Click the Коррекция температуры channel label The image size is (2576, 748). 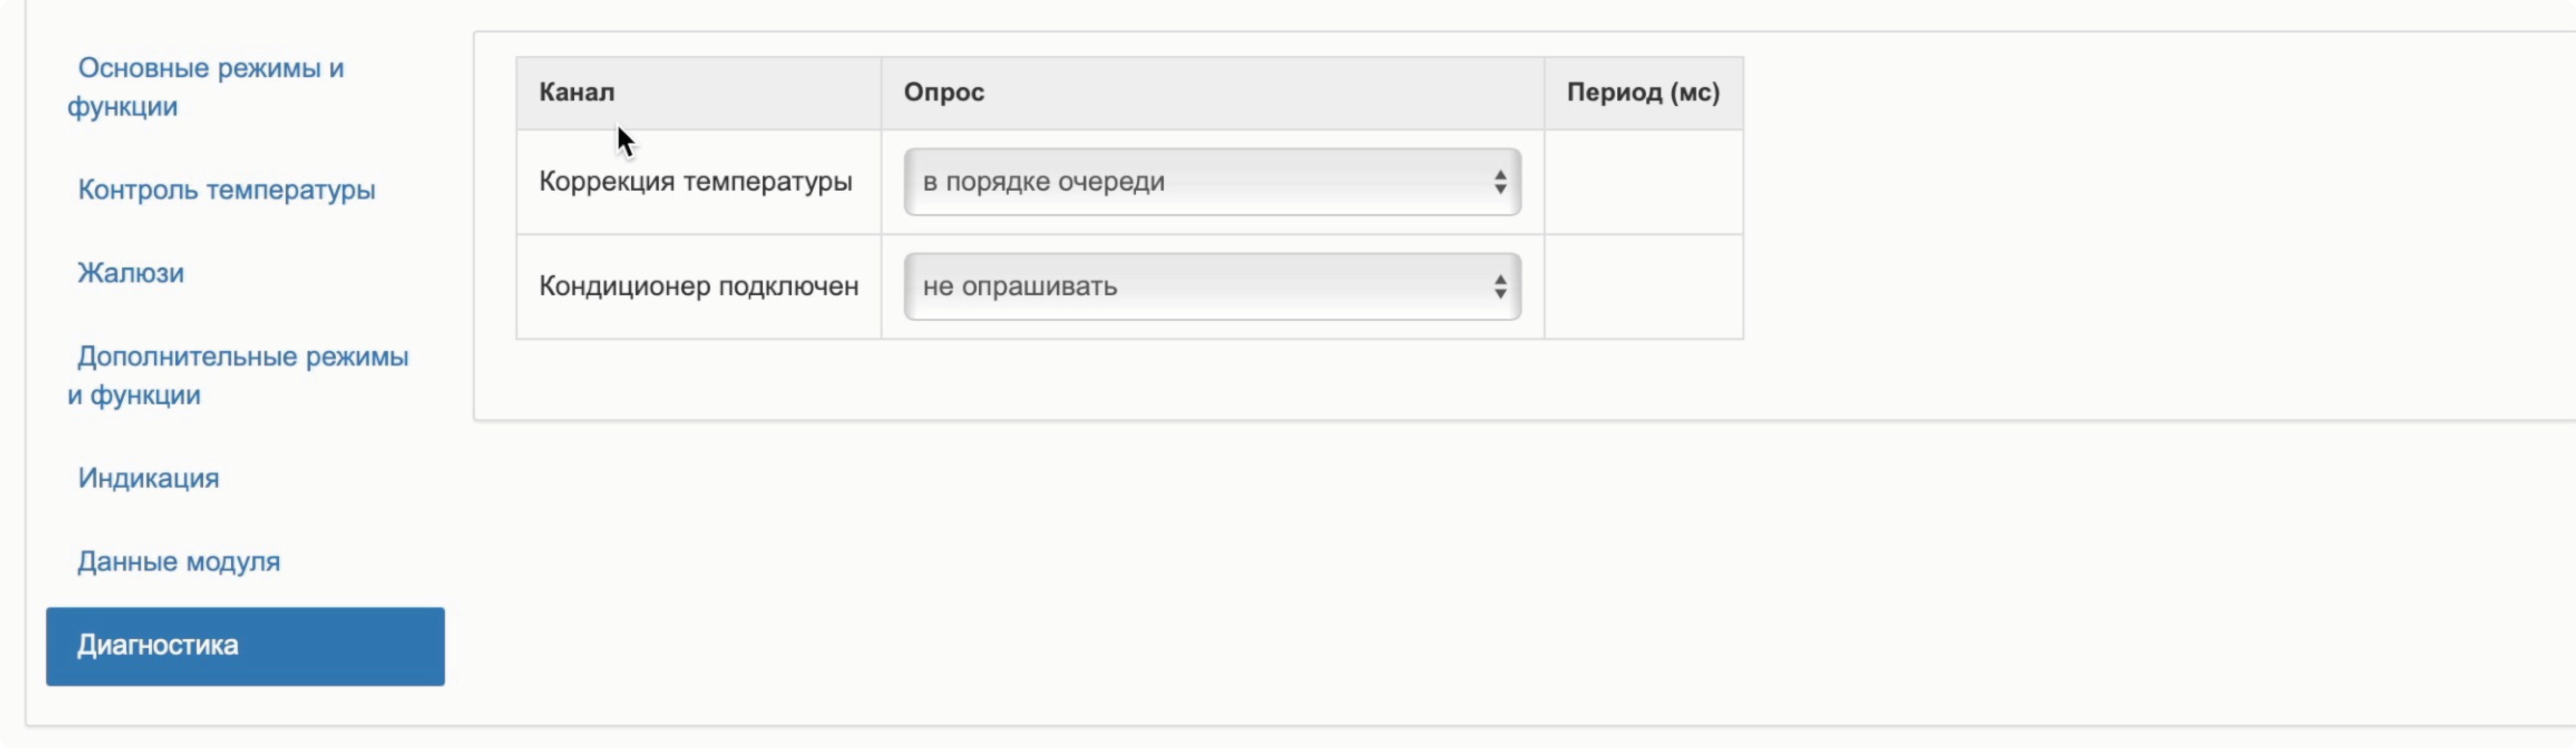(695, 182)
